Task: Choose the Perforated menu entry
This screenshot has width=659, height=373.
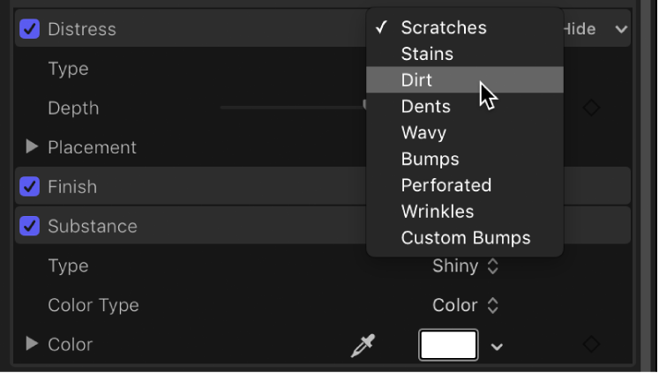Action: click(x=446, y=186)
